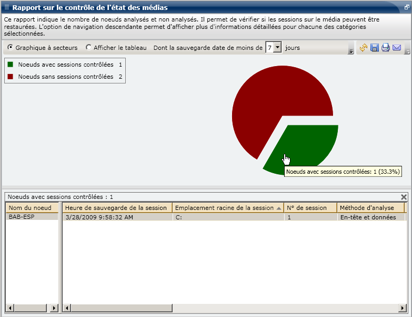Click the email envelope icon
412x317 pixels.
click(397, 48)
